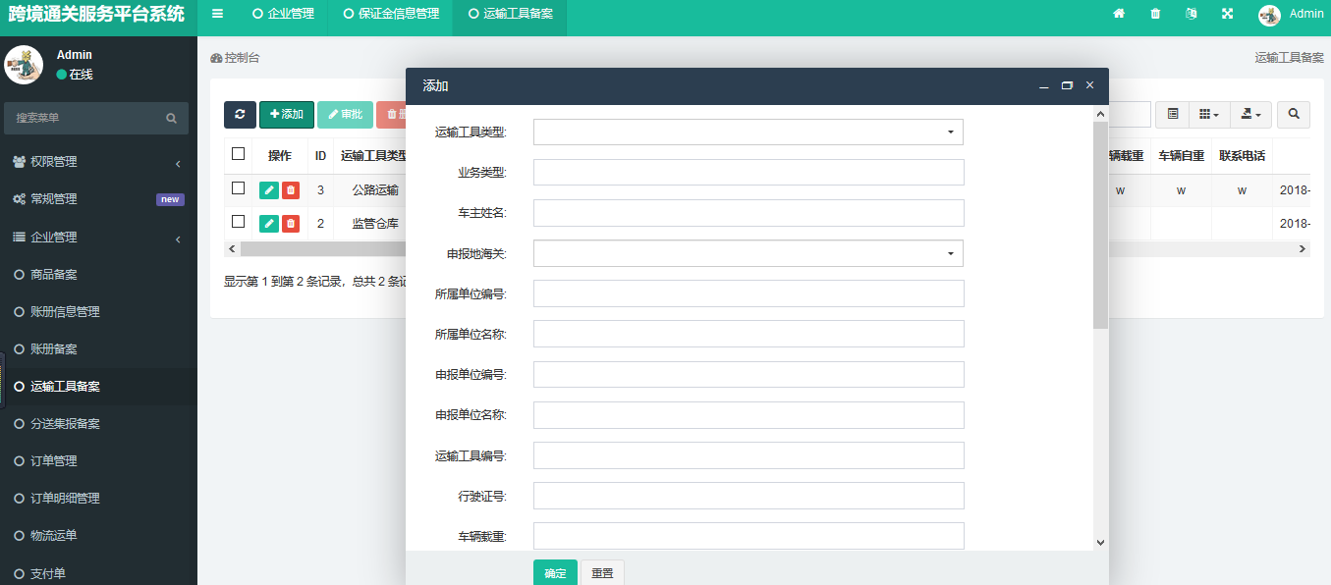Check the select-all checkbox in table header

(x=238, y=154)
